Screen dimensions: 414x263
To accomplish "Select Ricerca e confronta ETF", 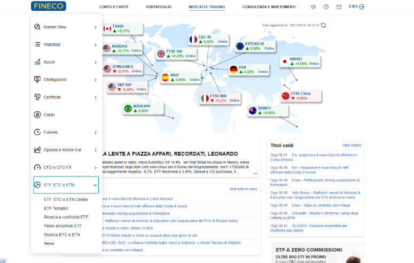I will (x=66, y=217).
